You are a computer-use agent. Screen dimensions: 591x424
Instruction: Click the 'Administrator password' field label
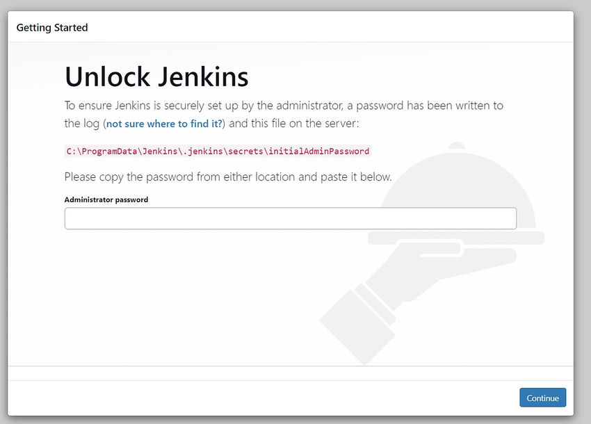coord(106,199)
